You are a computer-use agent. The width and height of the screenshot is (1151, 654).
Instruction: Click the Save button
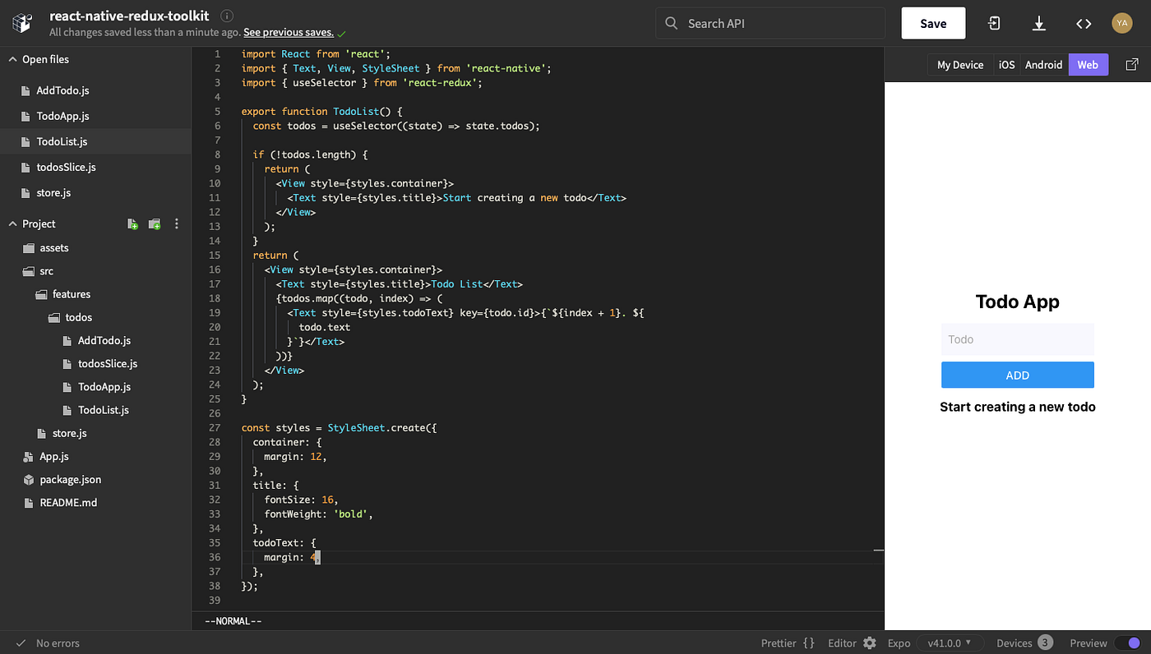(933, 23)
